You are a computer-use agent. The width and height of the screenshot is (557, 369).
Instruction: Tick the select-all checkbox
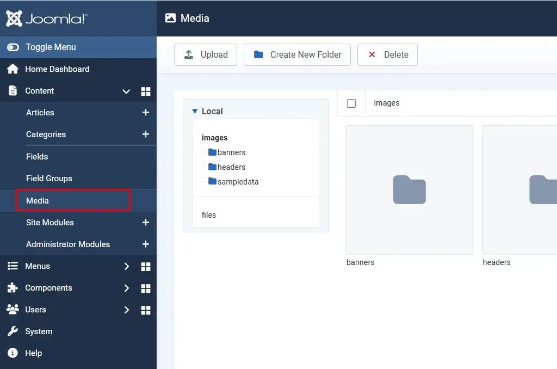(351, 103)
